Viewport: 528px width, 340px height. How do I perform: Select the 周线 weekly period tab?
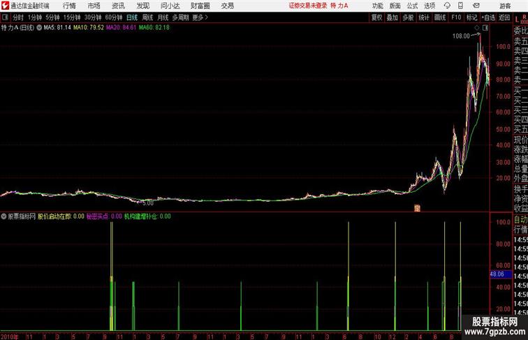[x=147, y=17]
